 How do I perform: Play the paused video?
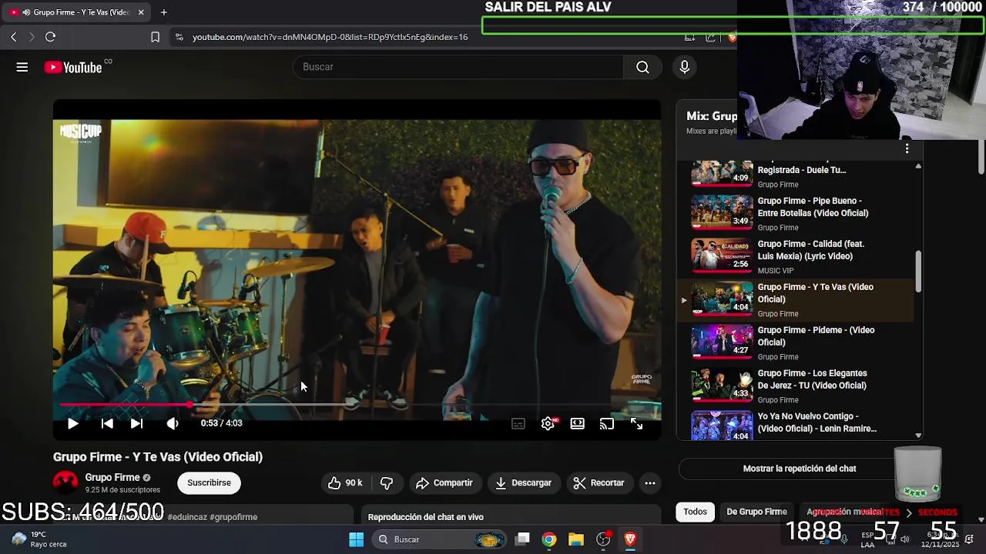[x=72, y=423]
